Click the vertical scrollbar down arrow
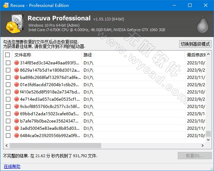Image resolution: width=214 pixels, height=171 pixels. (x=208, y=139)
